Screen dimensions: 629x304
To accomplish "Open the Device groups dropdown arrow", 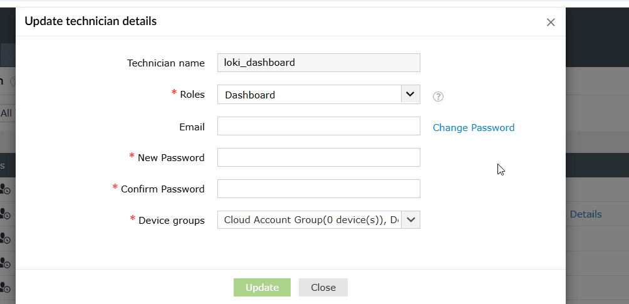I will (410, 219).
